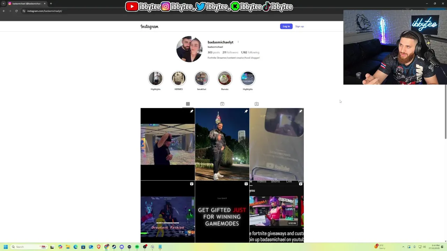
Task: Open the notification bell in the tray
Action: tap(442, 247)
